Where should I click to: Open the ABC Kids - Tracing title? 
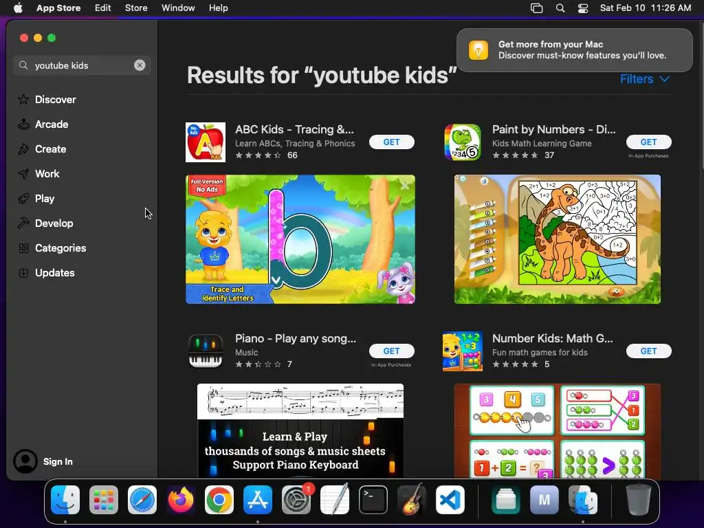click(x=294, y=129)
